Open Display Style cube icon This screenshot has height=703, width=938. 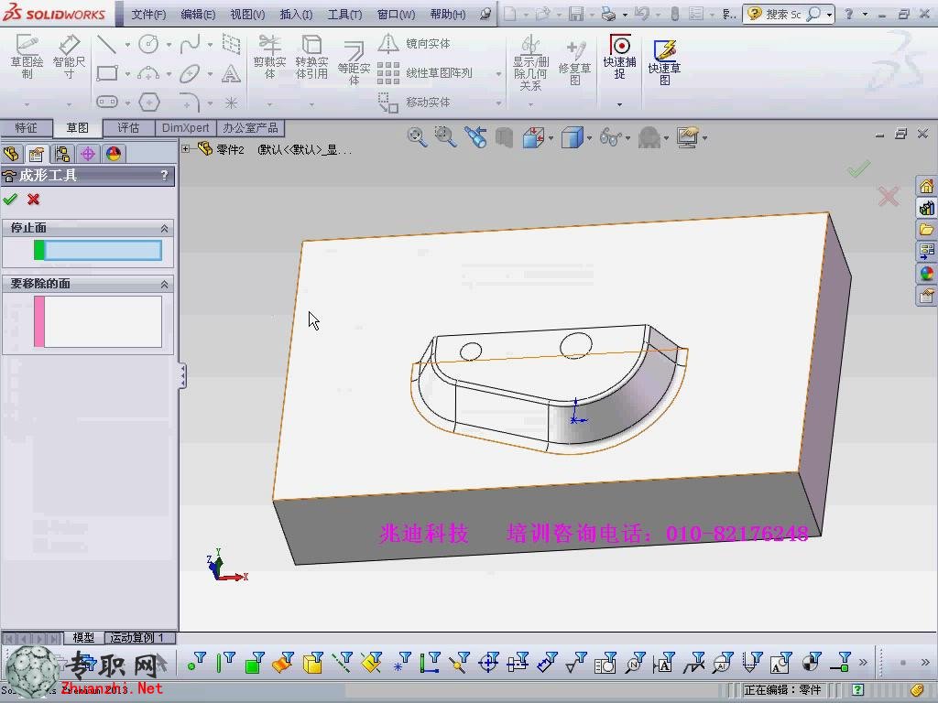573,137
